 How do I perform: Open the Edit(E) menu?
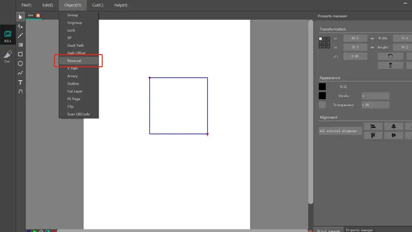[48, 5]
